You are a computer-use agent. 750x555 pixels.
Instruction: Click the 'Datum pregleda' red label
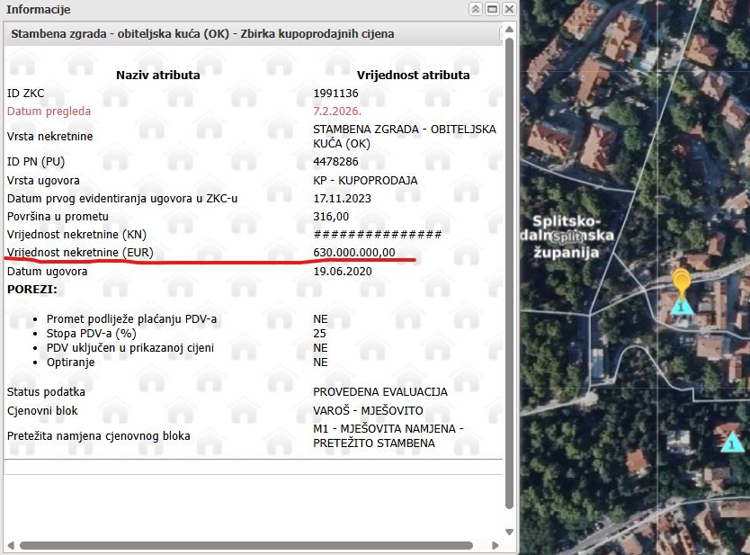pos(49,112)
